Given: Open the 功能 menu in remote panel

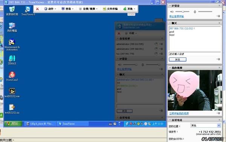Looking at the screenshot, I should tap(131, 33).
